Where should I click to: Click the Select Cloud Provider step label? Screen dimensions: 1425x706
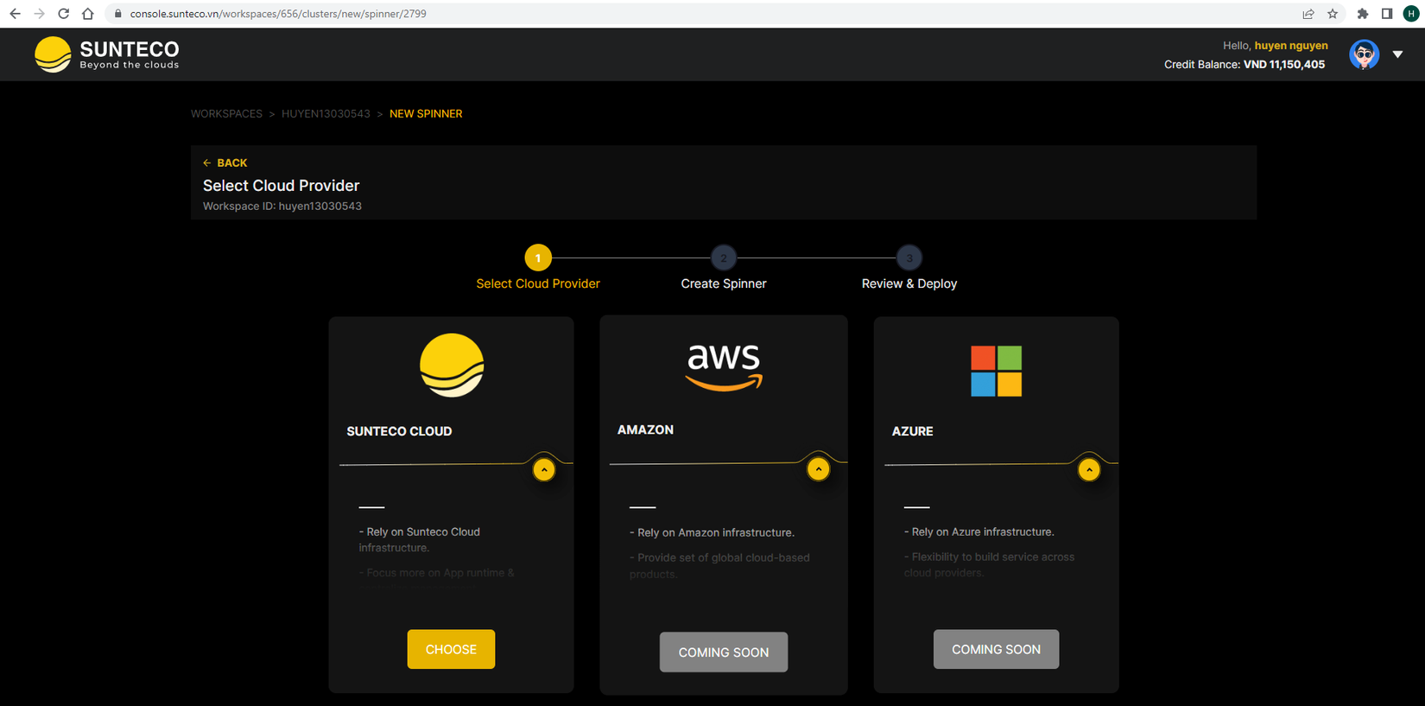538,283
